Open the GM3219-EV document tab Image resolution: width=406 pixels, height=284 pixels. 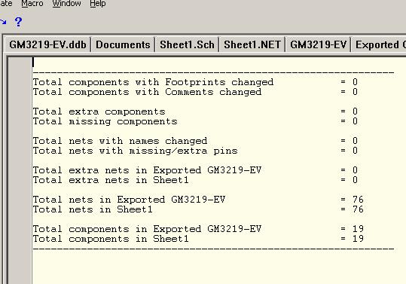coord(318,44)
